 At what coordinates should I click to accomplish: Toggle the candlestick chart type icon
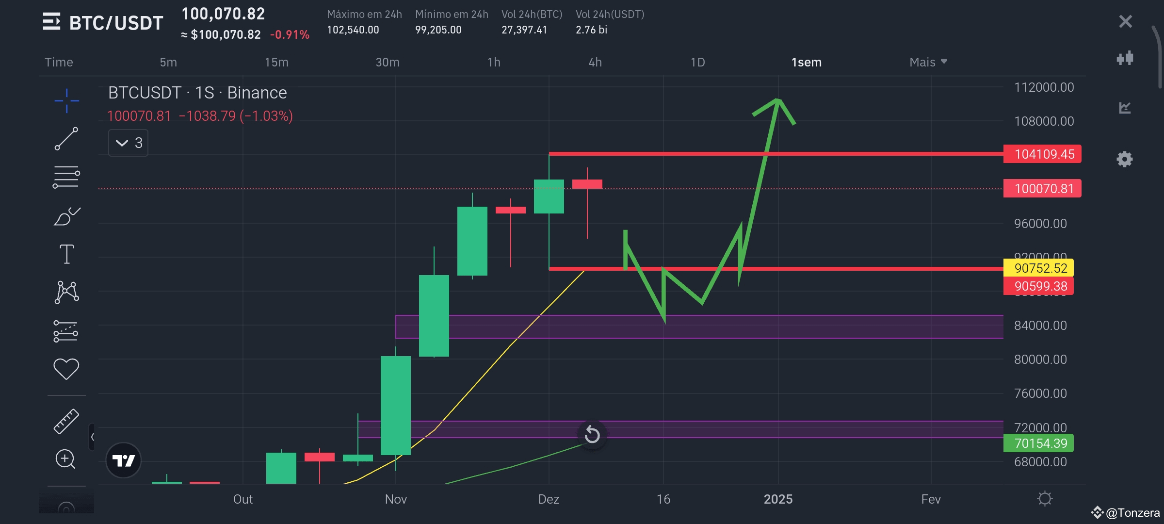click(x=1125, y=58)
